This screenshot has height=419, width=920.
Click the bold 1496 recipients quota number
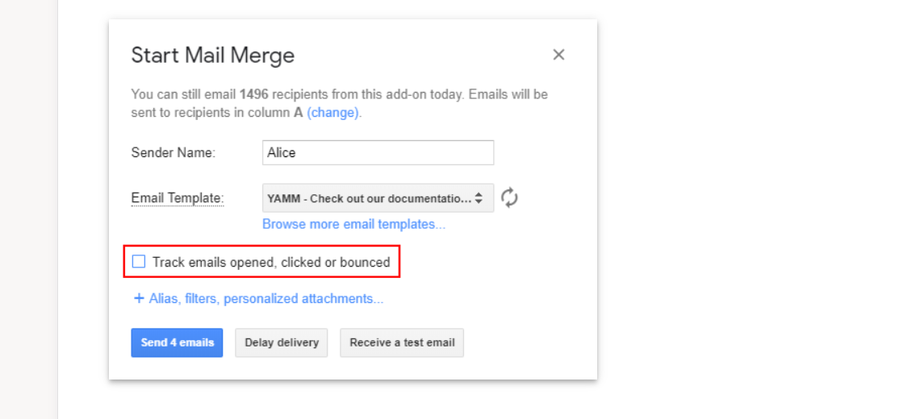coord(253,94)
